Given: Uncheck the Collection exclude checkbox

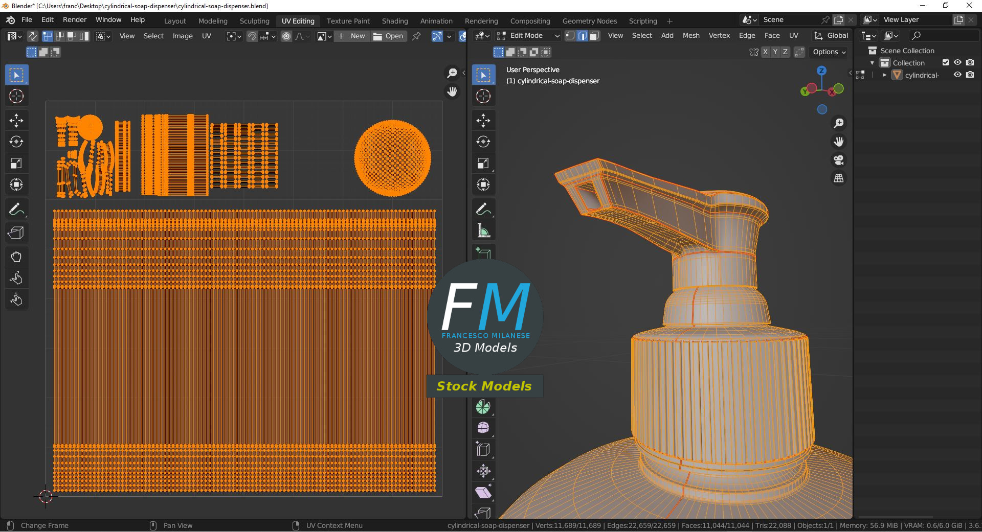Looking at the screenshot, I should (946, 63).
